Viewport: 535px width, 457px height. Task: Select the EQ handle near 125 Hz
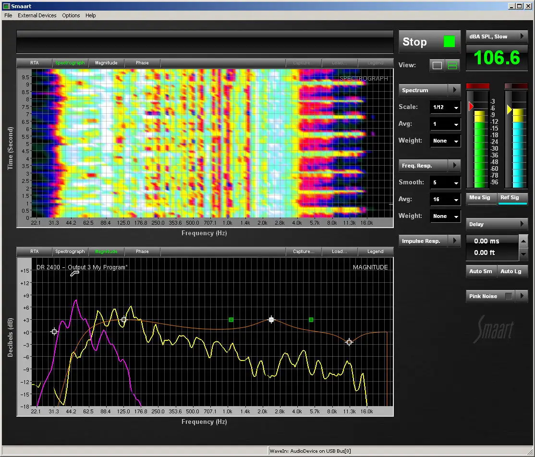(x=124, y=320)
